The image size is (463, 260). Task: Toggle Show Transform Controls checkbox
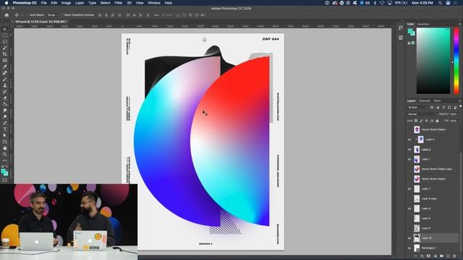pyautogui.click(x=62, y=15)
